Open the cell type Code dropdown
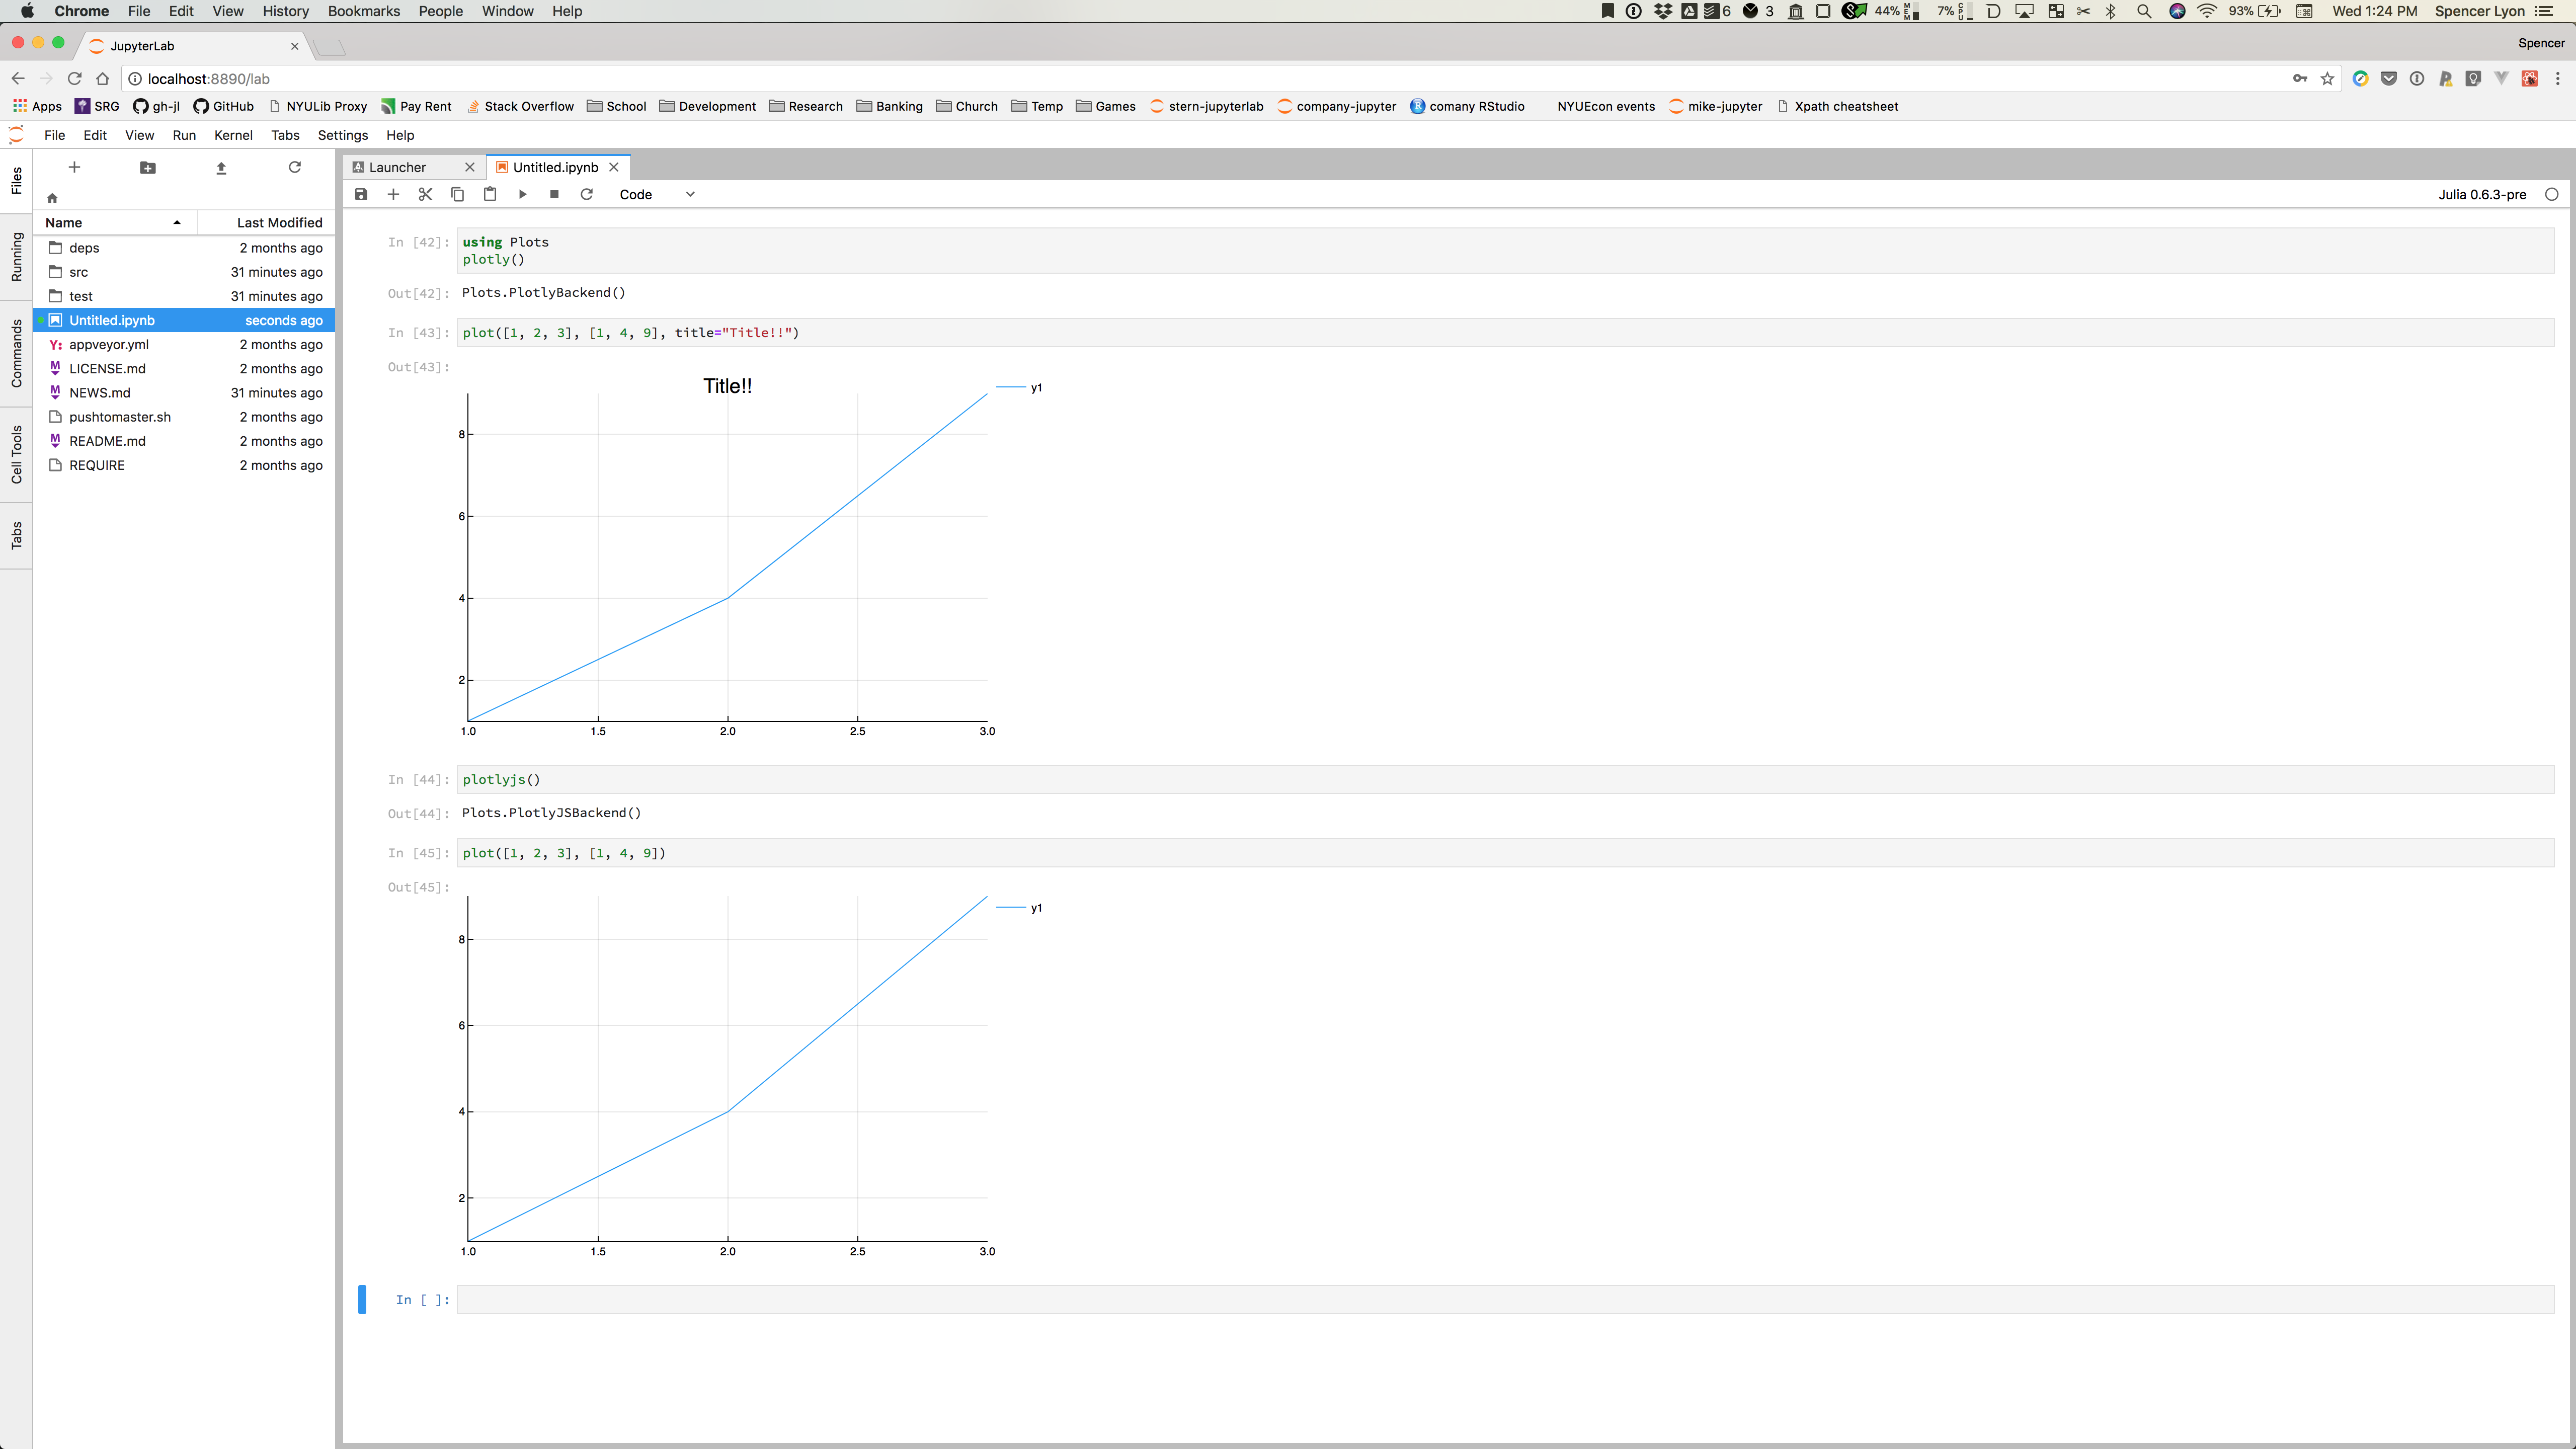2576x1449 pixels. click(657, 194)
